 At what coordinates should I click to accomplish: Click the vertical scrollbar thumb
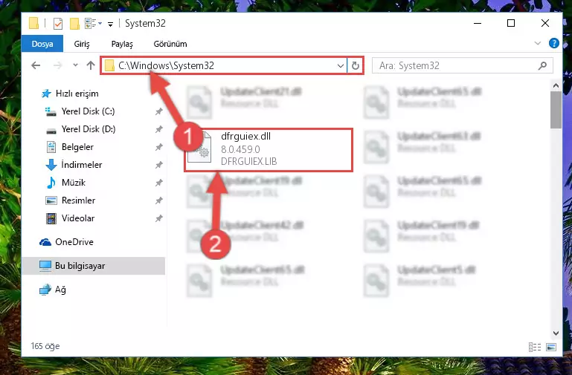(556, 110)
